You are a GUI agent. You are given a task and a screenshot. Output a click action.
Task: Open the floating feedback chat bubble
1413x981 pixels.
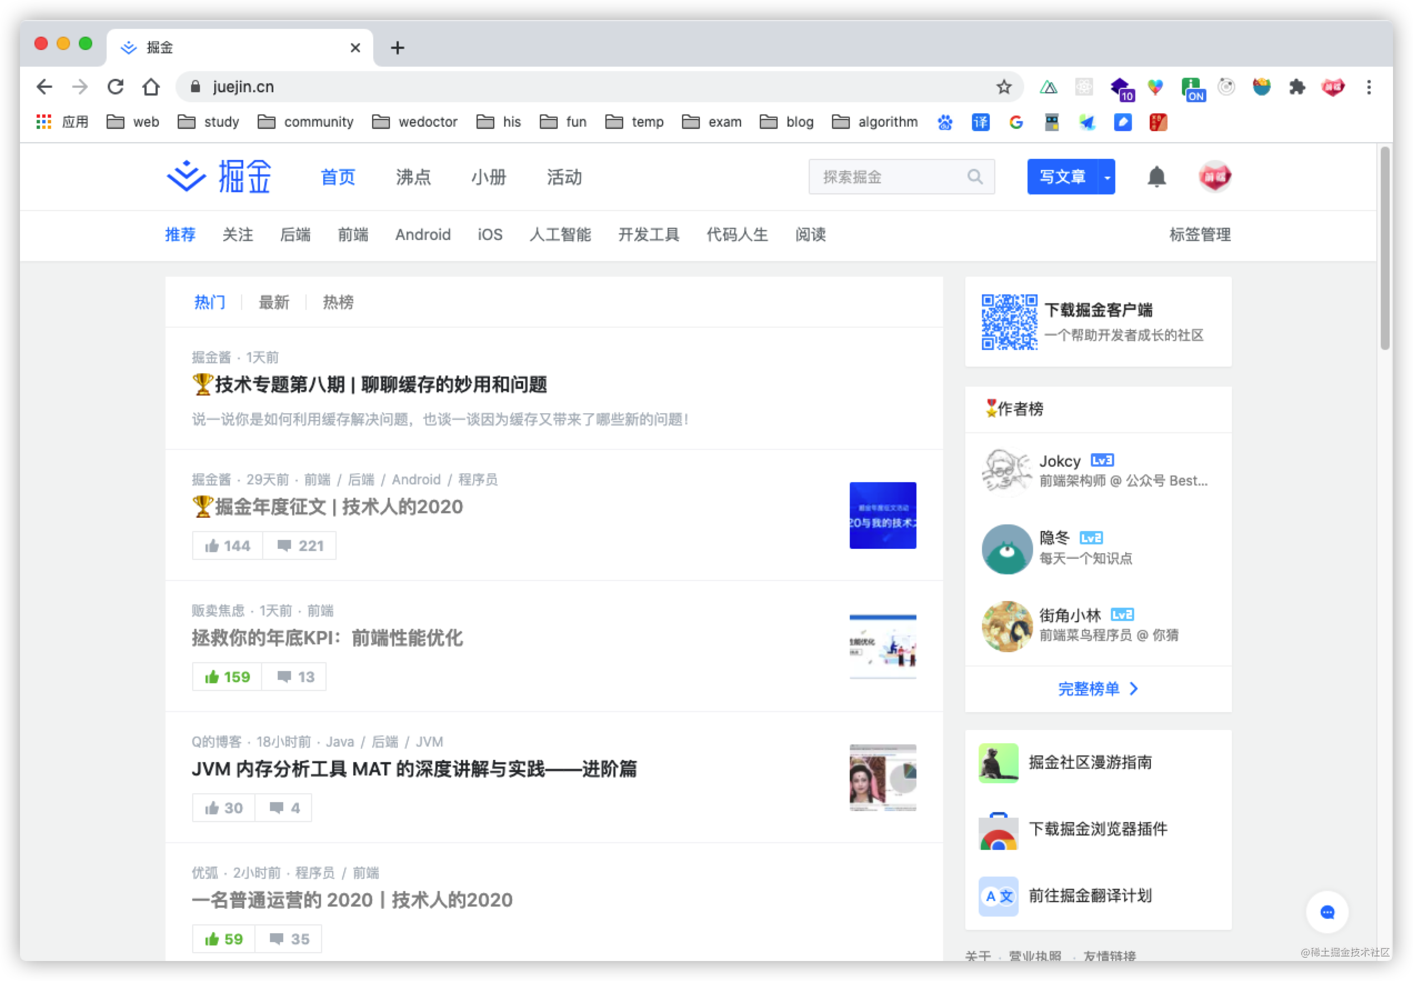point(1327,912)
